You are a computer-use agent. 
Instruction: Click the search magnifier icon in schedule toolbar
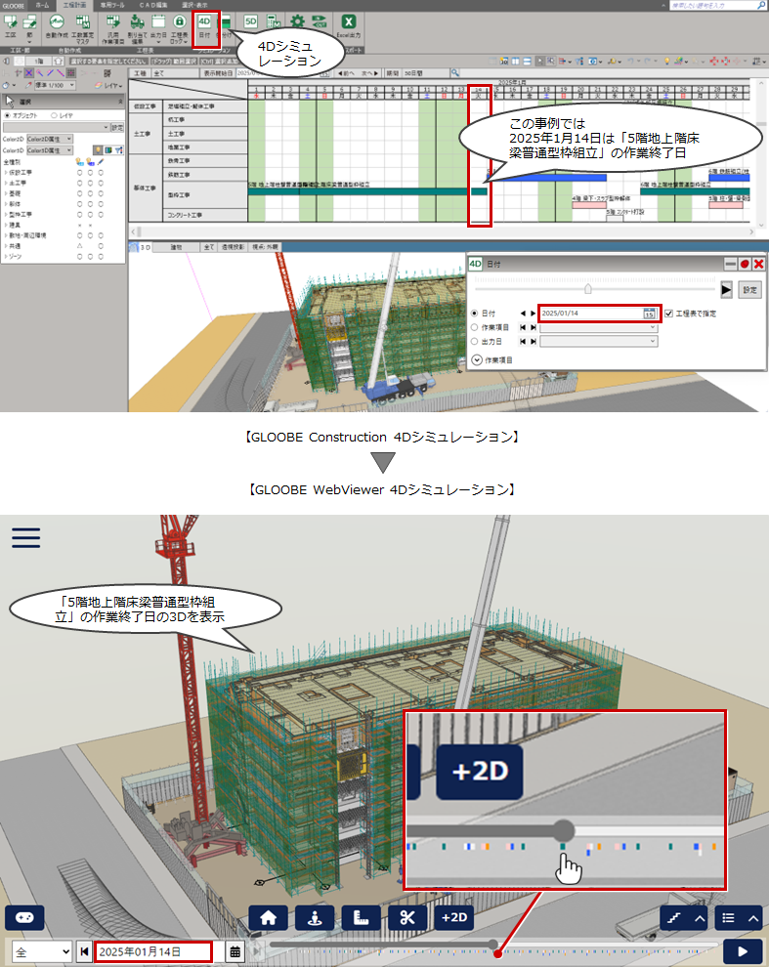point(455,73)
